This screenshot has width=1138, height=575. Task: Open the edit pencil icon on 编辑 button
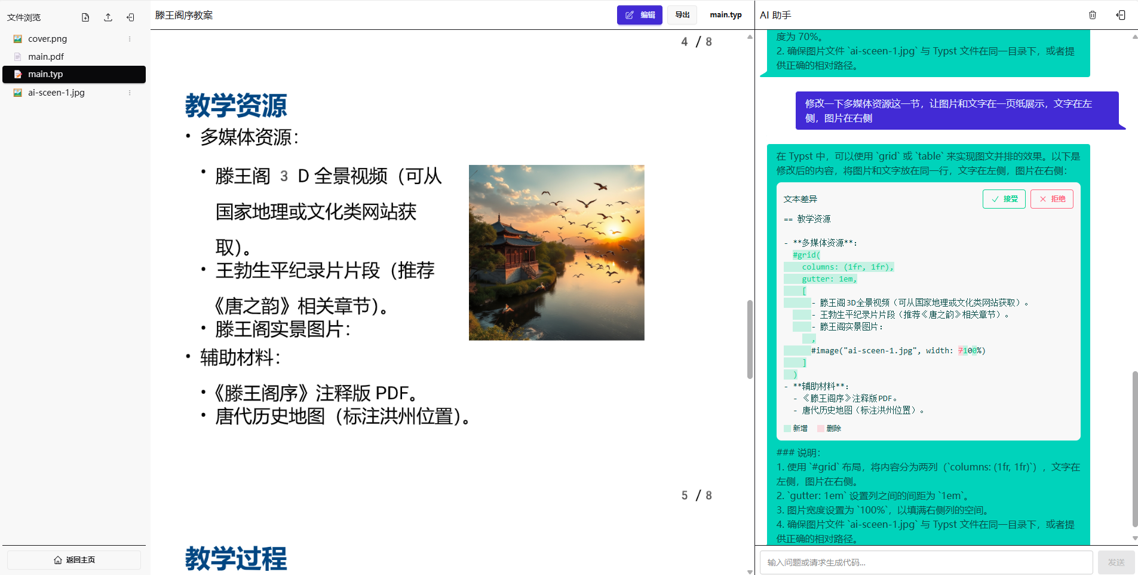tap(630, 15)
